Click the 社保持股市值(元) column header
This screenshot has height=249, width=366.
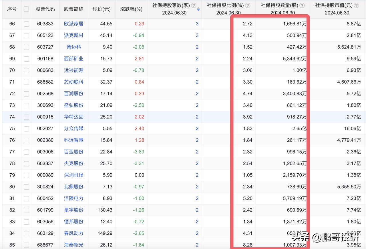tap(334, 5)
